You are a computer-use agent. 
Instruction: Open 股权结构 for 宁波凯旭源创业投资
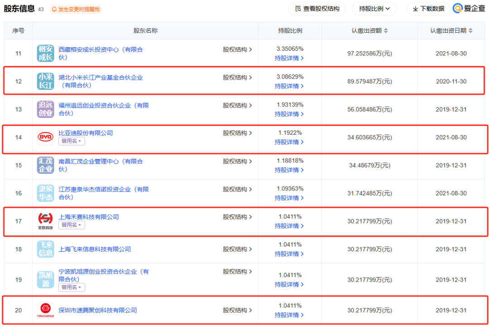pos(237,272)
